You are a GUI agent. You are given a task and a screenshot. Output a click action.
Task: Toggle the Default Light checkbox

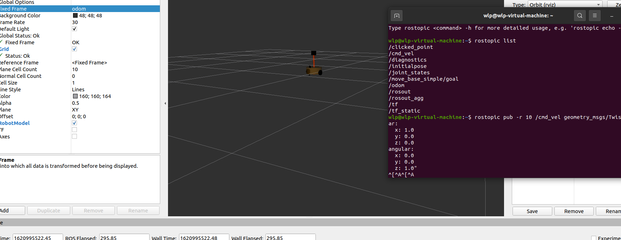point(74,29)
